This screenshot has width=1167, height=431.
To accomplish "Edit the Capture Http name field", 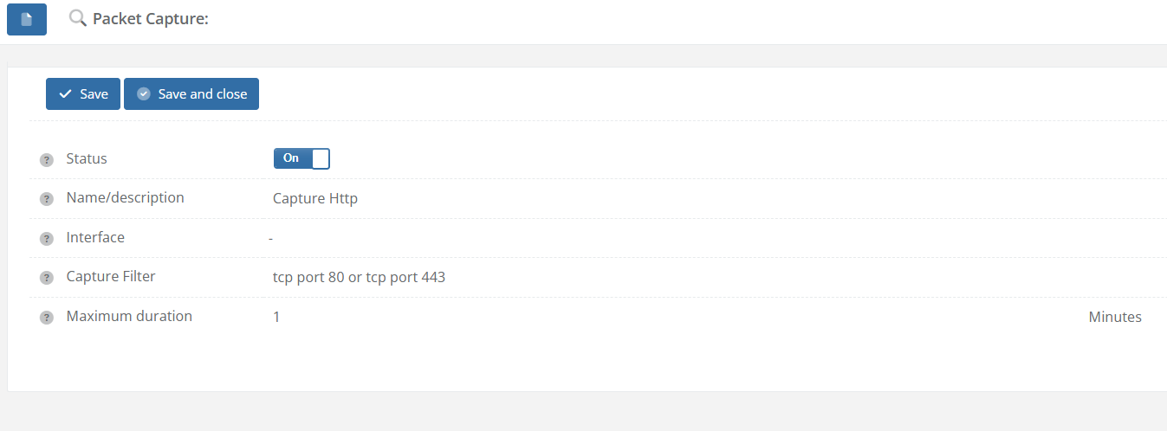I will [x=315, y=198].
